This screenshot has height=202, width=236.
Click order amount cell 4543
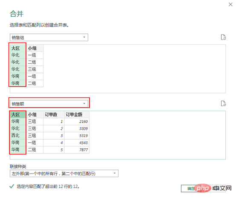pos(77,142)
